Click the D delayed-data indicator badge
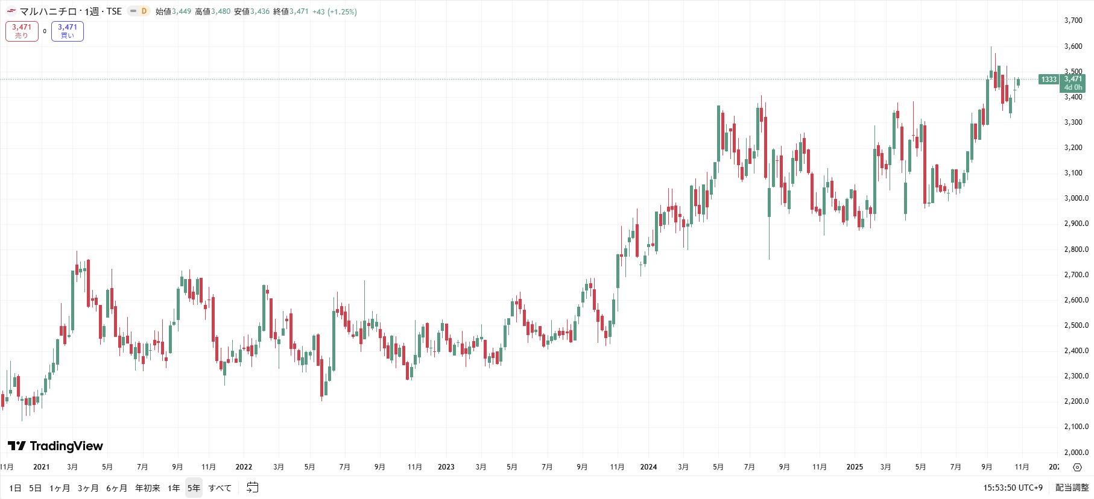Screen dimensions: 1094x499 [x=144, y=11]
